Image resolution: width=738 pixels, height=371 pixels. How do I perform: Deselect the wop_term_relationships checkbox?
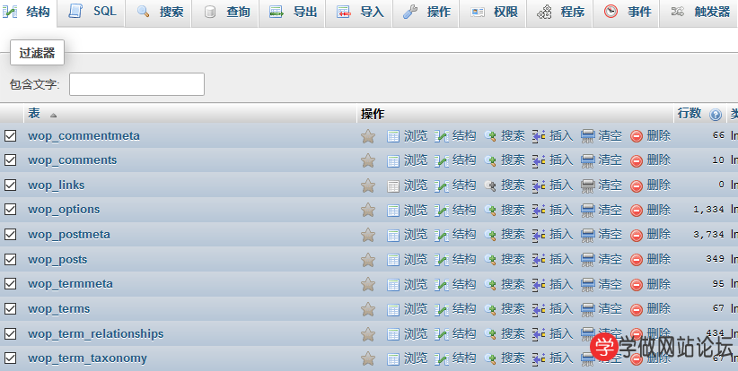11,334
